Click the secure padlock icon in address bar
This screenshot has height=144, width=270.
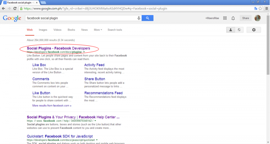21,8
